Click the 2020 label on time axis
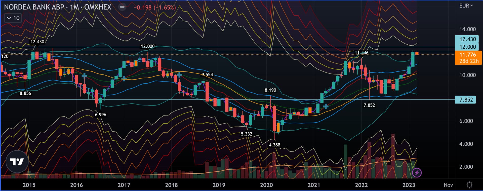 pyautogui.click(x=266, y=185)
